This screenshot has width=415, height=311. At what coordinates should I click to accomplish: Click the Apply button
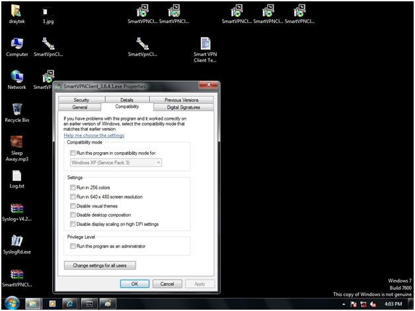pos(200,284)
